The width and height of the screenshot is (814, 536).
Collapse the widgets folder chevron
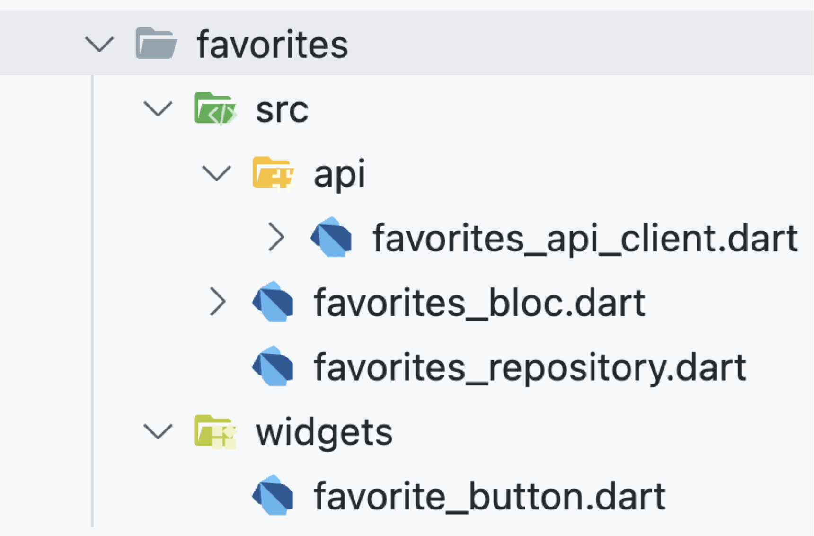click(158, 431)
